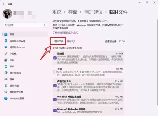Image resolution: width=158 pixels, height=116 pixels.
Task: Go to 个性化 settings label
Action: coord(13,54)
